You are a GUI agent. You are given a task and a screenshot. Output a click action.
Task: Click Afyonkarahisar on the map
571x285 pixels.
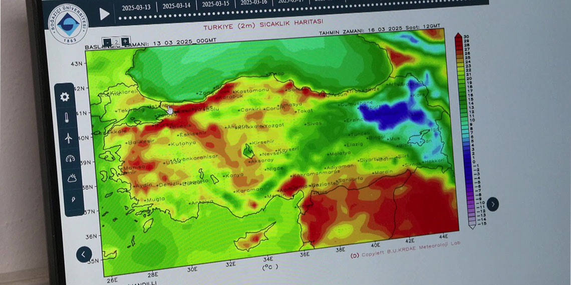[x=194, y=159]
